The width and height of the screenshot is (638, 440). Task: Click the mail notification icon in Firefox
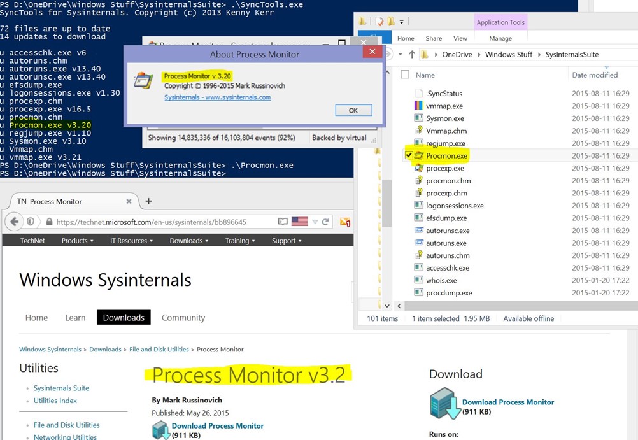345,222
